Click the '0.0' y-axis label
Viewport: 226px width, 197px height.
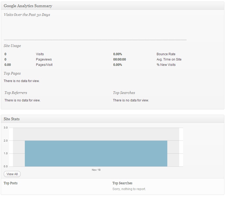tap(6, 166)
